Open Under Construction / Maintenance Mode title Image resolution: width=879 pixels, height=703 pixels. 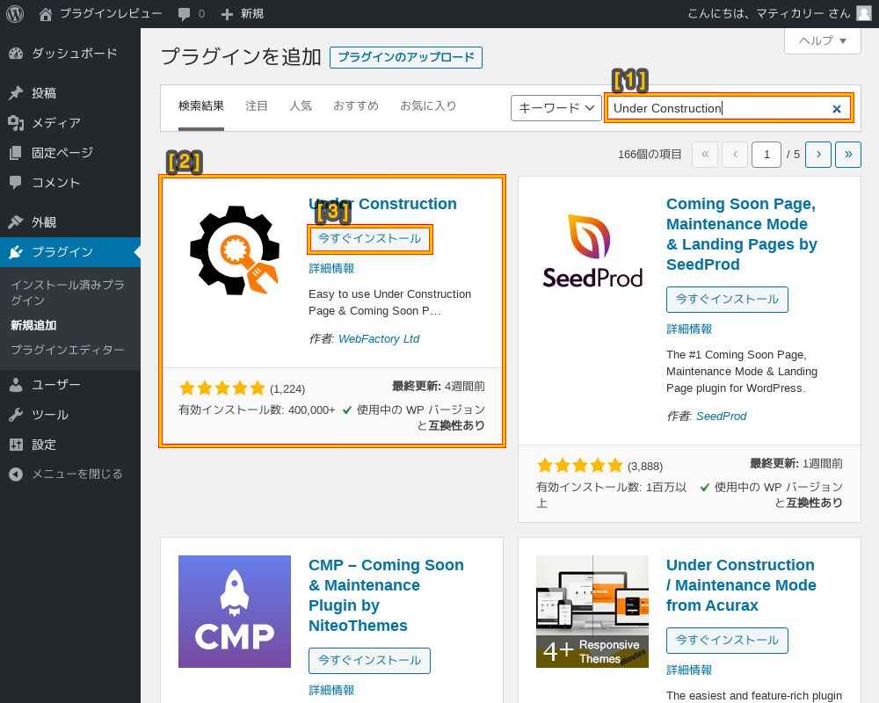[741, 584]
